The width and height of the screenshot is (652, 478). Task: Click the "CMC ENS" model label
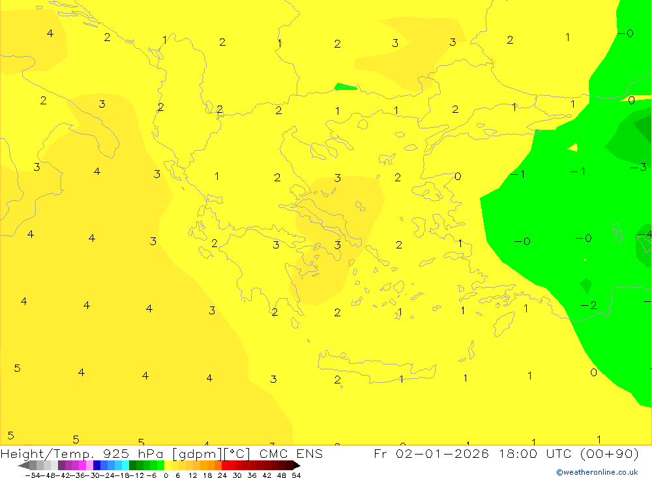coord(291,453)
